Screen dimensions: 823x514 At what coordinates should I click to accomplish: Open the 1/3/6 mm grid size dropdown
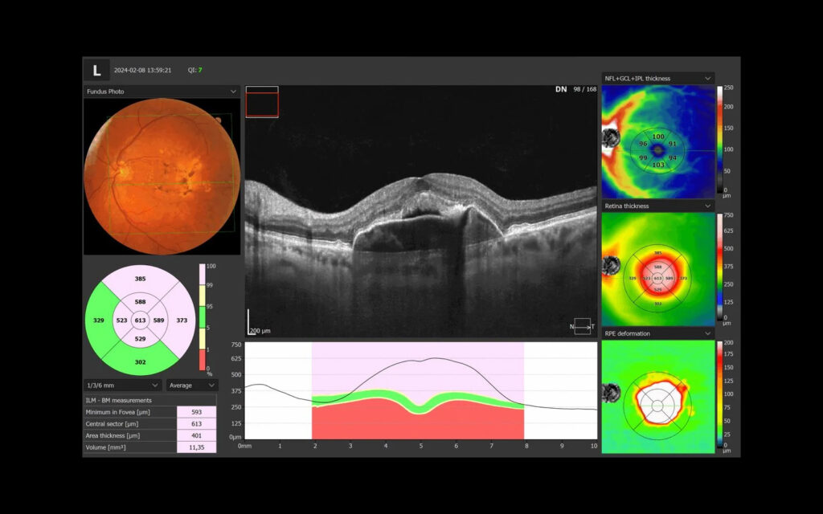122,385
